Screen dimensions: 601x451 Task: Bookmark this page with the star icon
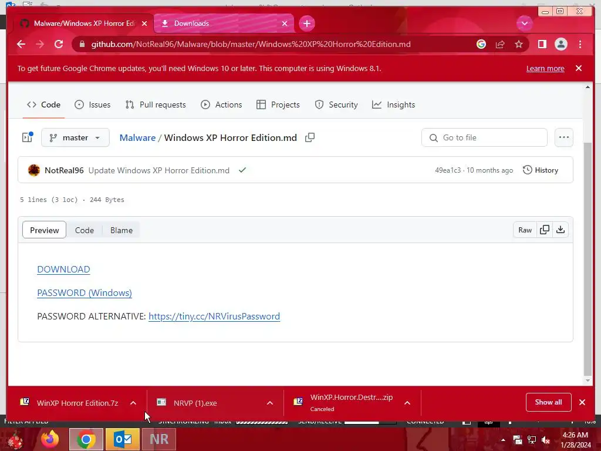[519, 44]
